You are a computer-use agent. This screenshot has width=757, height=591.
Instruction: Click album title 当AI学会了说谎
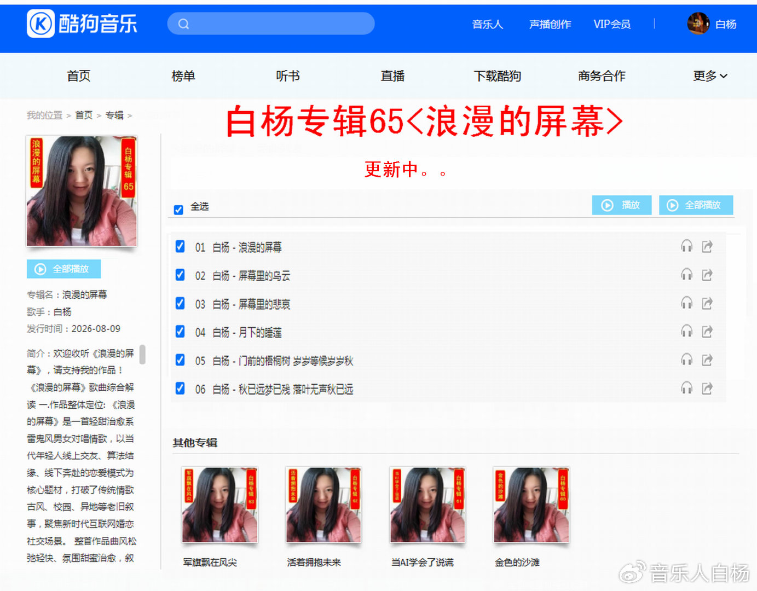tap(422, 562)
